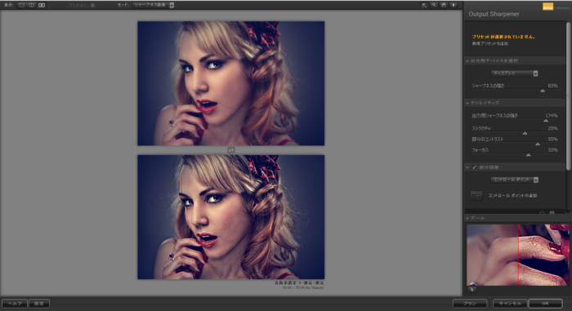
Task: Change preview background color bulb icon
Action: tap(454, 5)
